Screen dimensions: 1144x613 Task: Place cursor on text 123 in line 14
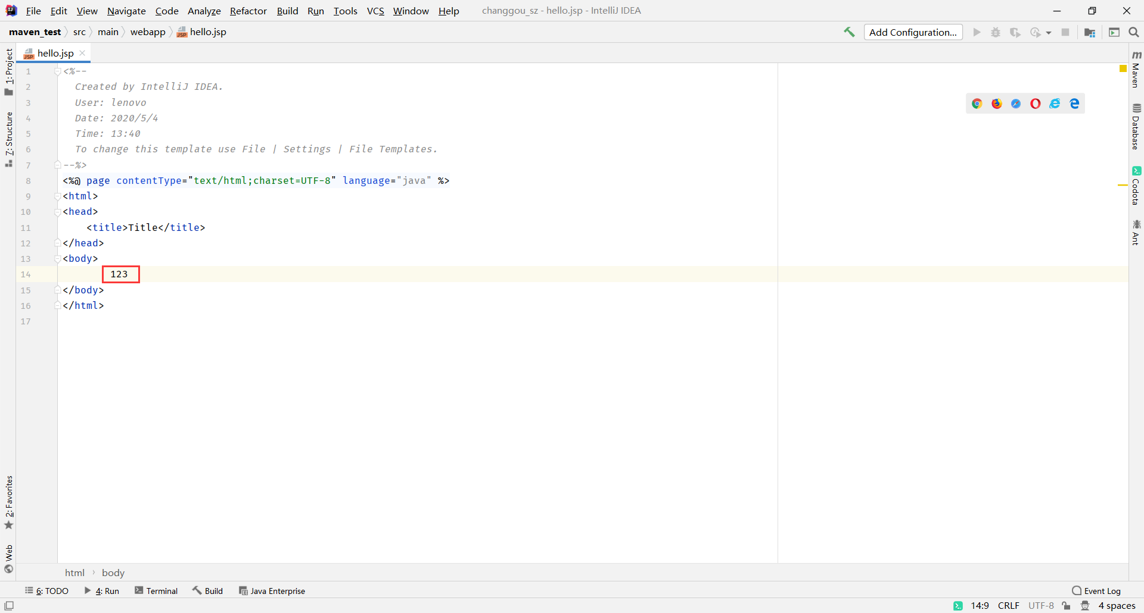(x=119, y=274)
